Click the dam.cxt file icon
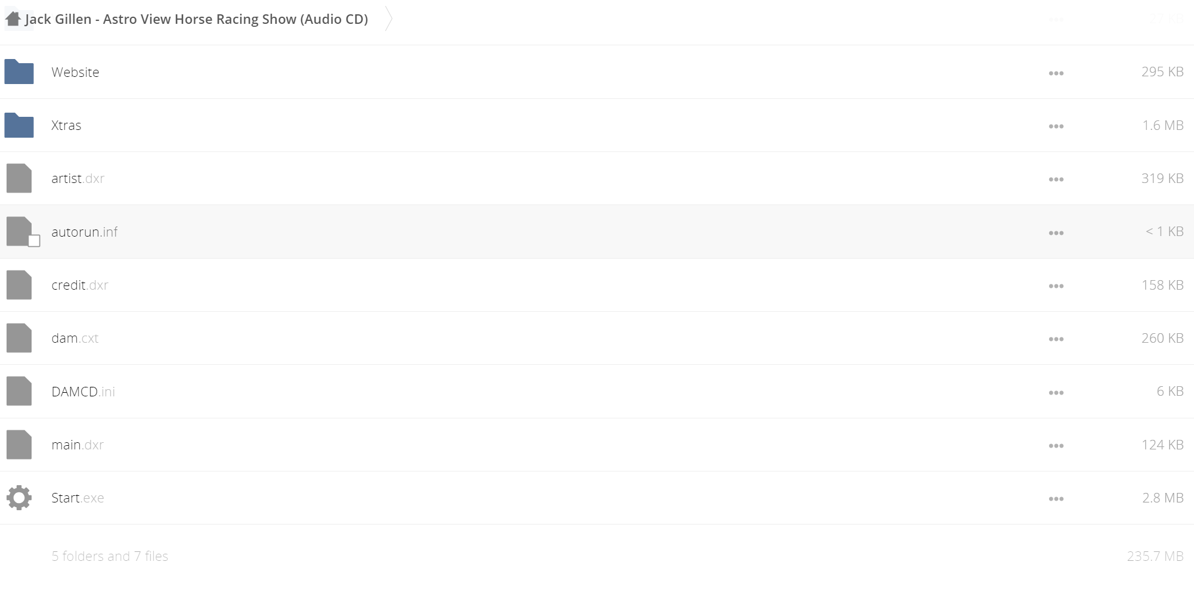 19,338
